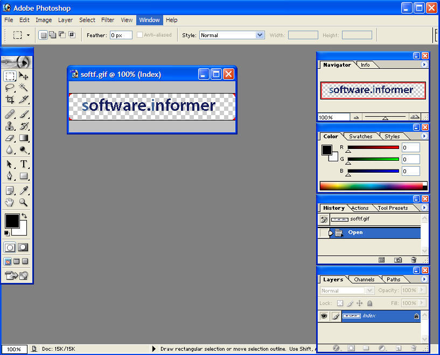Open the Layers panel flyout menu
This screenshot has width=440, height=355.
point(424,279)
